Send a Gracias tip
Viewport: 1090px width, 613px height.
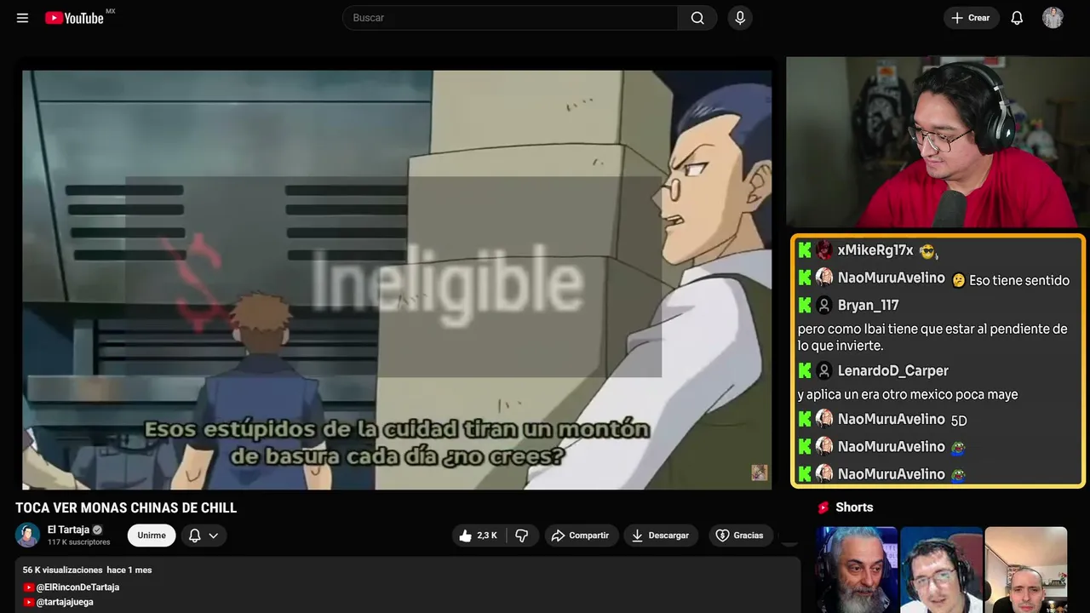(741, 536)
